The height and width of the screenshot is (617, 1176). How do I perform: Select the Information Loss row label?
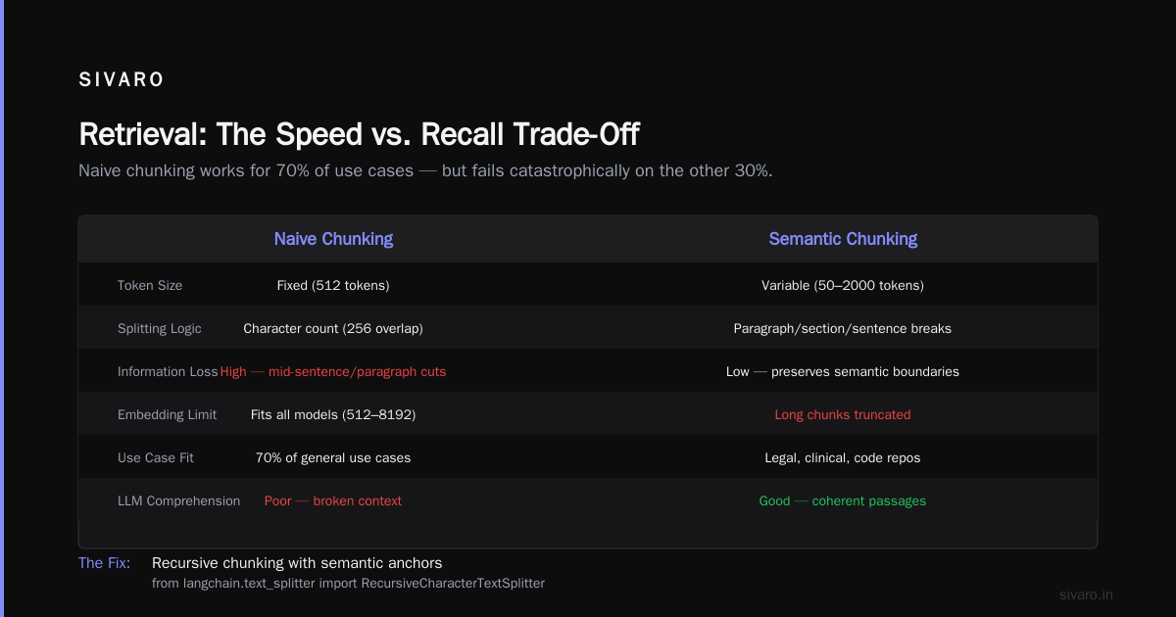[x=168, y=372]
